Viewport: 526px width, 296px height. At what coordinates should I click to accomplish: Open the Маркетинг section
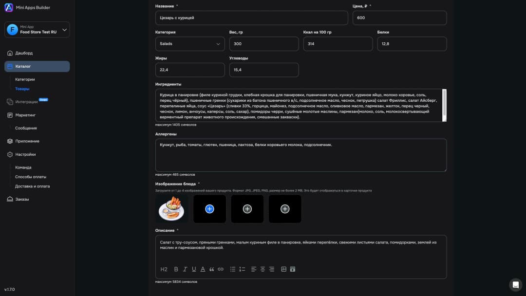pos(25,115)
